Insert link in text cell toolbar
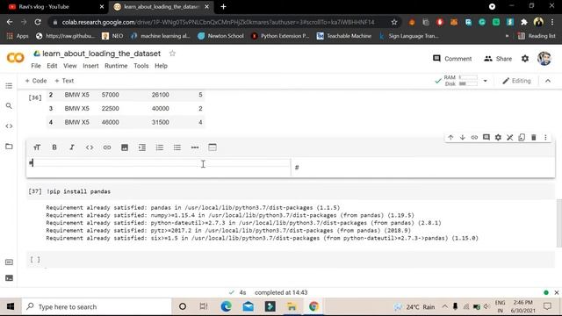This screenshot has height=316, width=562. [x=107, y=147]
